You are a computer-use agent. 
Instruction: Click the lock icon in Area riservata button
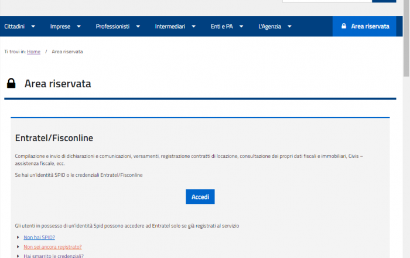(344, 26)
